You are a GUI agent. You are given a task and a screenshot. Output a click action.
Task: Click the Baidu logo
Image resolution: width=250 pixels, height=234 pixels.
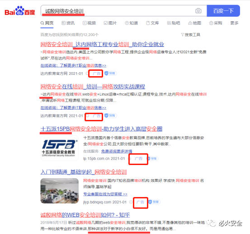tap(20, 11)
